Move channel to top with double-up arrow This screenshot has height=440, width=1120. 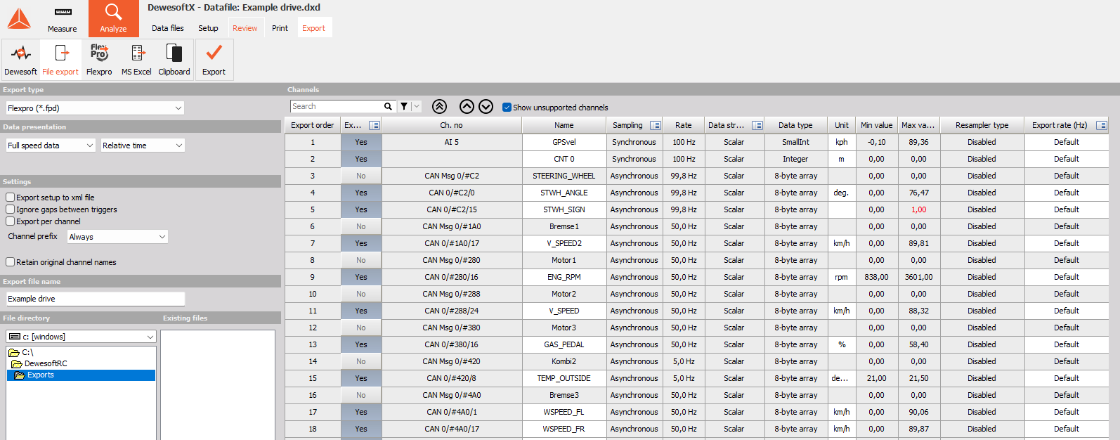[439, 106]
